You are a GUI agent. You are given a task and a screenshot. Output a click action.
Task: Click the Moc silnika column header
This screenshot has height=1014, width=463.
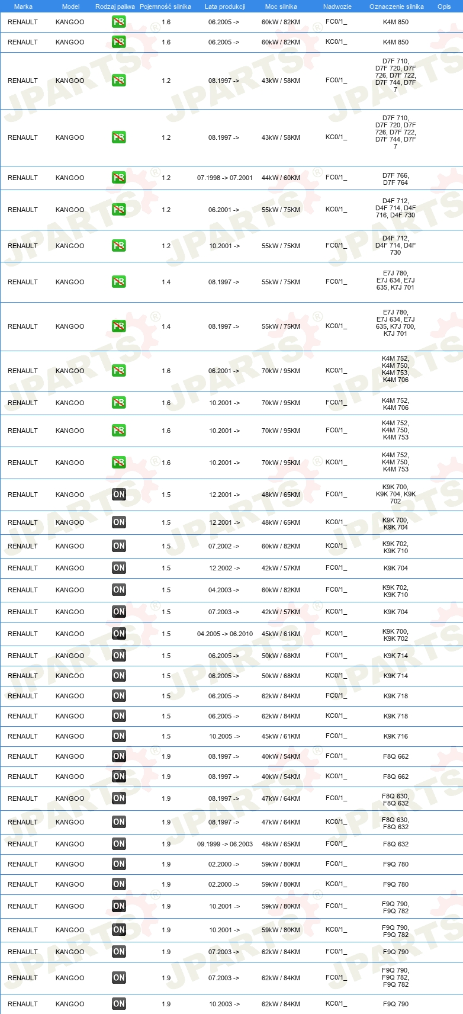281,7
